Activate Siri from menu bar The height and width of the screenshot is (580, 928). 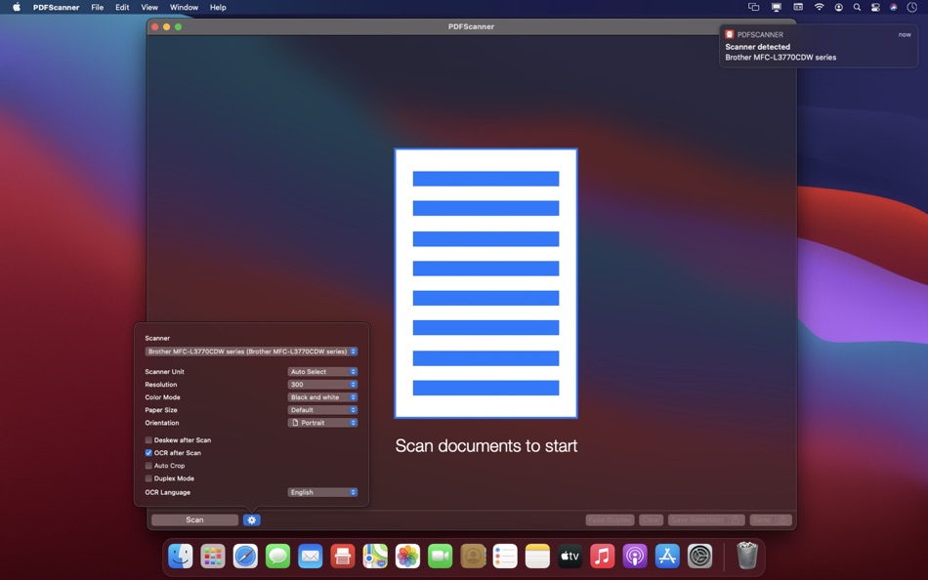(x=894, y=7)
